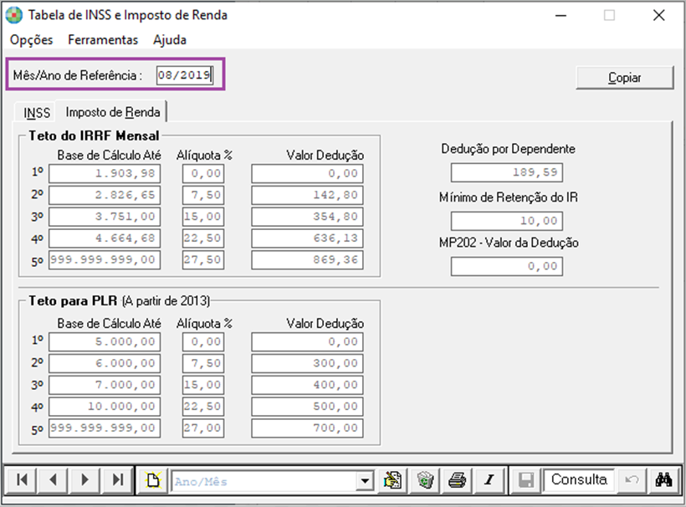The width and height of the screenshot is (686, 507).
Task: Click the PLR deduction field 700,00
Action: tap(307, 428)
